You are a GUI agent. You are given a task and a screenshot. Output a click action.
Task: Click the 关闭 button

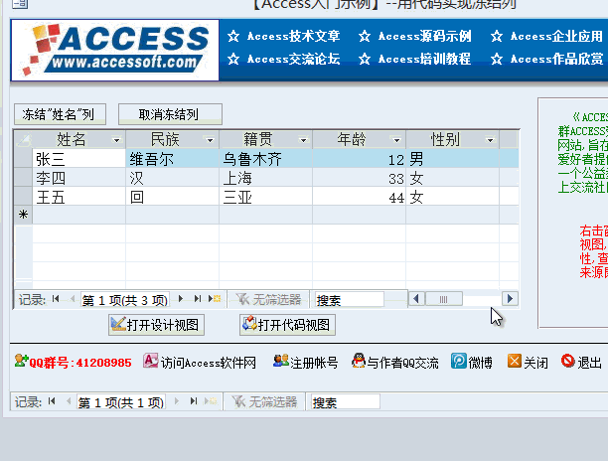tap(528, 363)
